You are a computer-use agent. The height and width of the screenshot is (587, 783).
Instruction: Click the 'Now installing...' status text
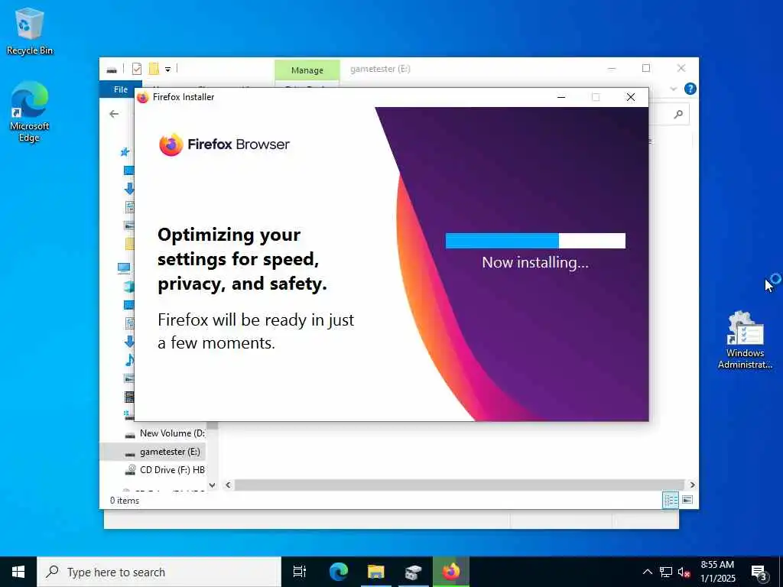tap(534, 263)
